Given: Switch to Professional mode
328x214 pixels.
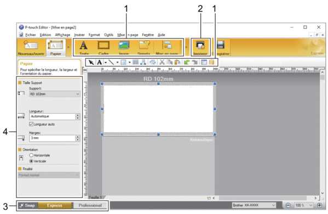Looking at the screenshot, I should click(x=90, y=205).
